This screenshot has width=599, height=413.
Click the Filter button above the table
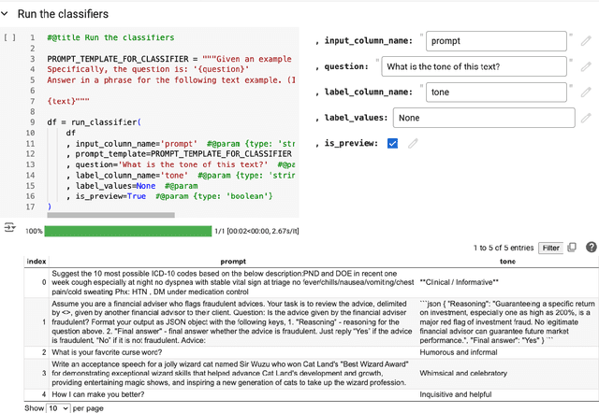550,248
